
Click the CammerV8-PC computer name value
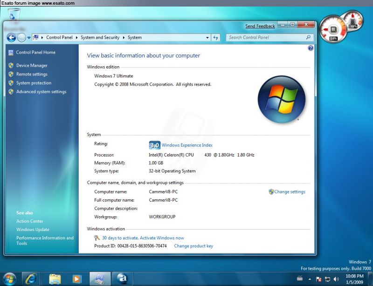163,191
